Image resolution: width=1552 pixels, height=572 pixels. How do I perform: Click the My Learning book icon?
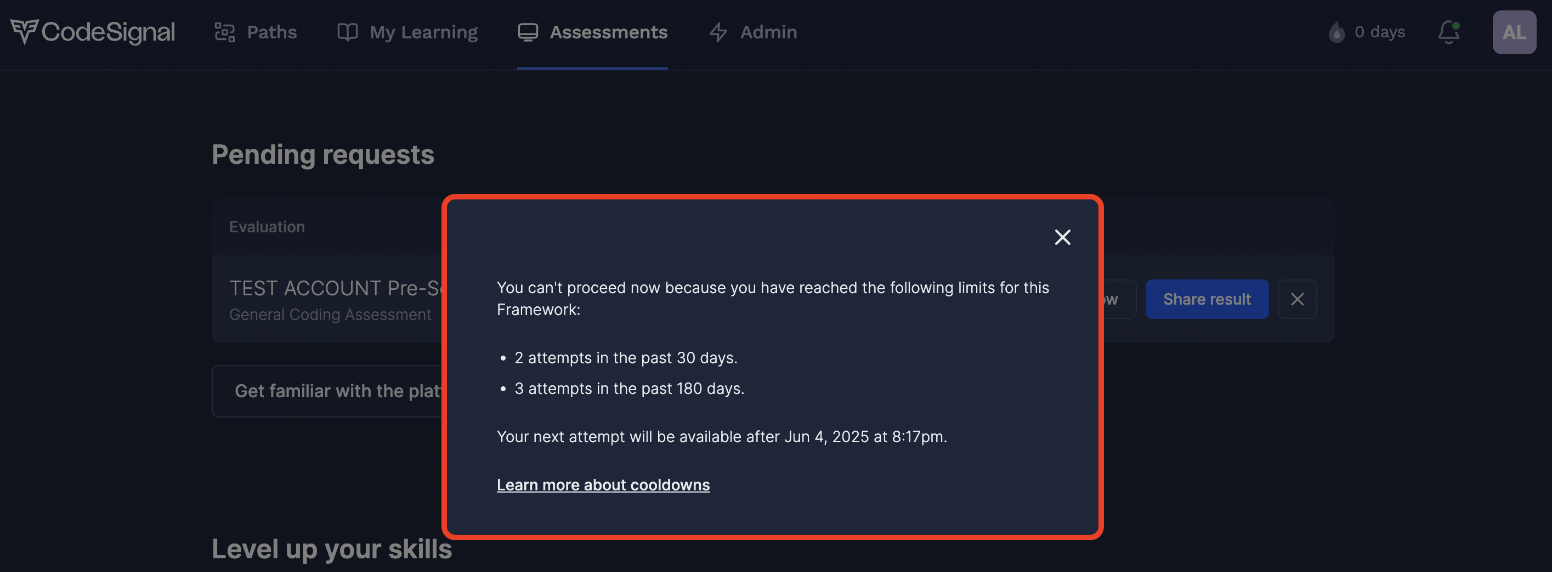[x=347, y=32]
